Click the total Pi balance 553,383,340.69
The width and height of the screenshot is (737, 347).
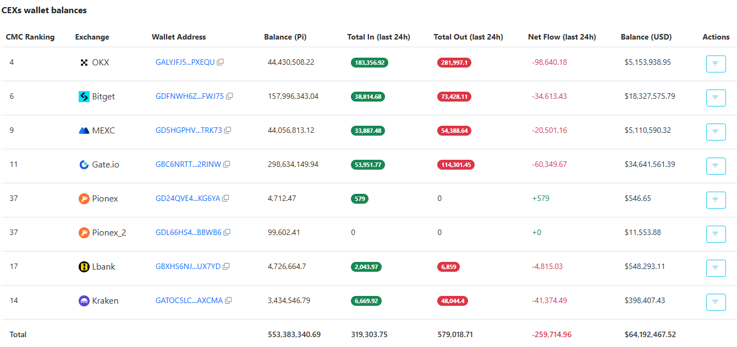click(294, 334)
